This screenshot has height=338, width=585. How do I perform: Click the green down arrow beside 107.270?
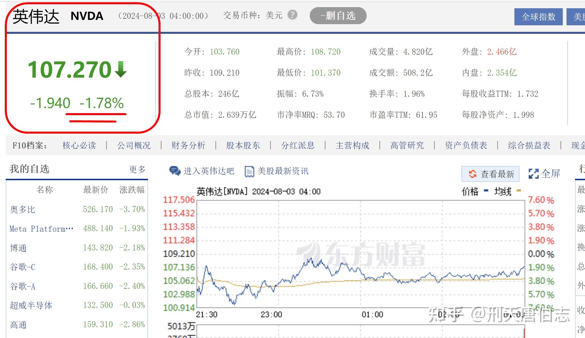121,69
